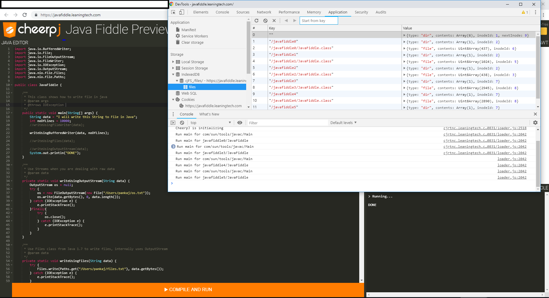Expand the /javafiddle0 dir value triangle

404,42
